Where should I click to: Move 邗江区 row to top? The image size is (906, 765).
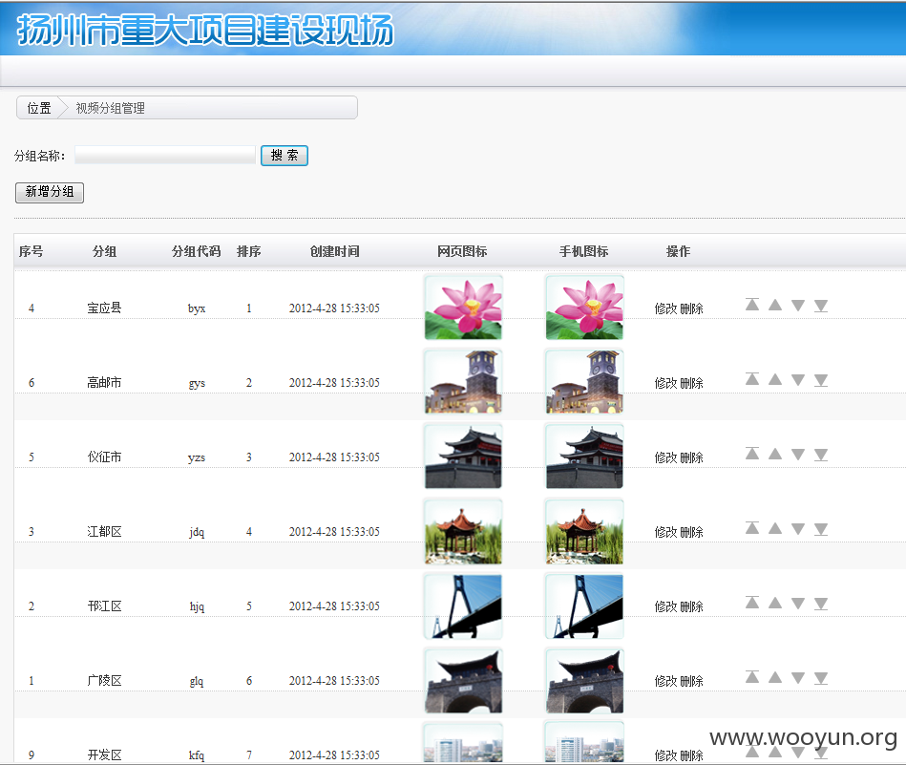[x=751, y=603]
